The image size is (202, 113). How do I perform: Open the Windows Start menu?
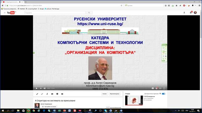(x=3, y=111)
